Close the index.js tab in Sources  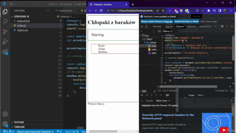click(x=171, y=31)
